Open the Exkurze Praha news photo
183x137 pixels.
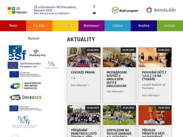tap(84, 57)
